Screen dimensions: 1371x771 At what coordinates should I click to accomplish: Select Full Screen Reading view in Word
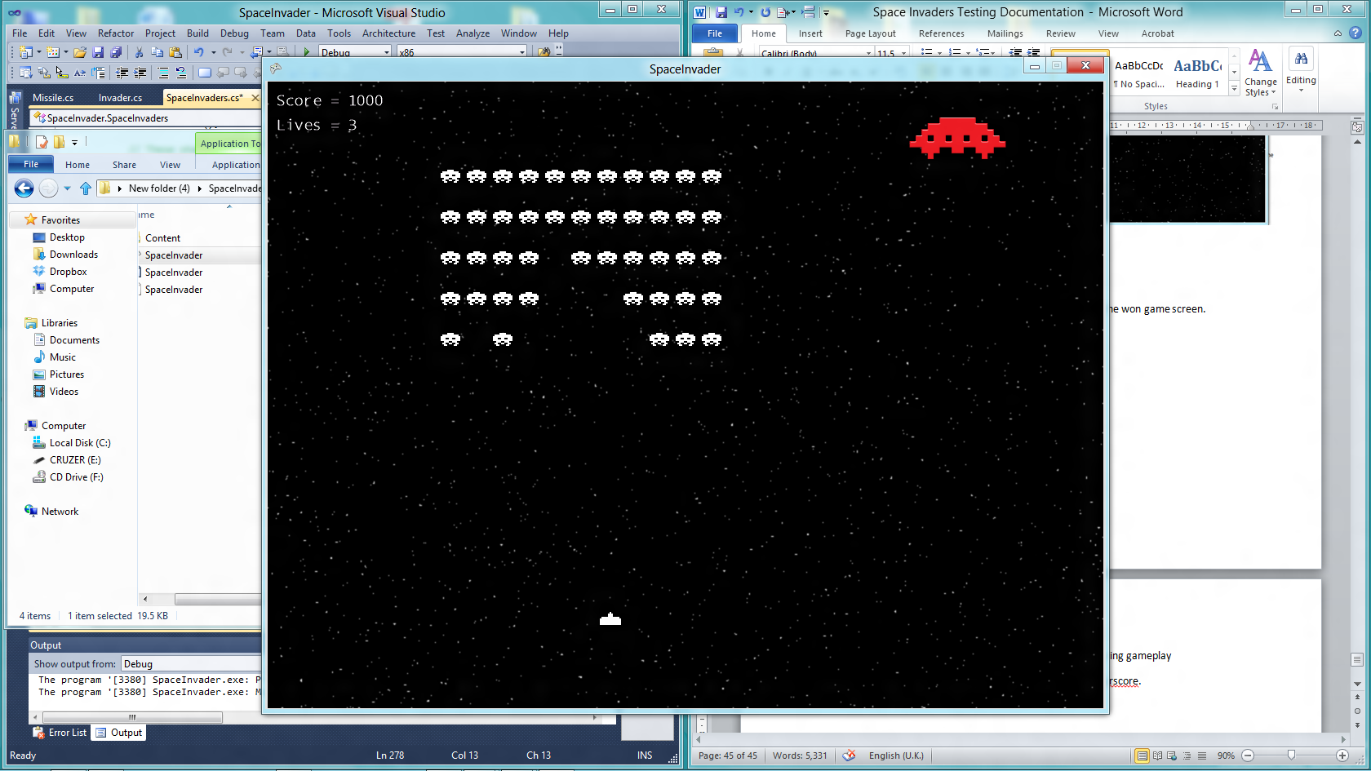[x=1157, y=755]
